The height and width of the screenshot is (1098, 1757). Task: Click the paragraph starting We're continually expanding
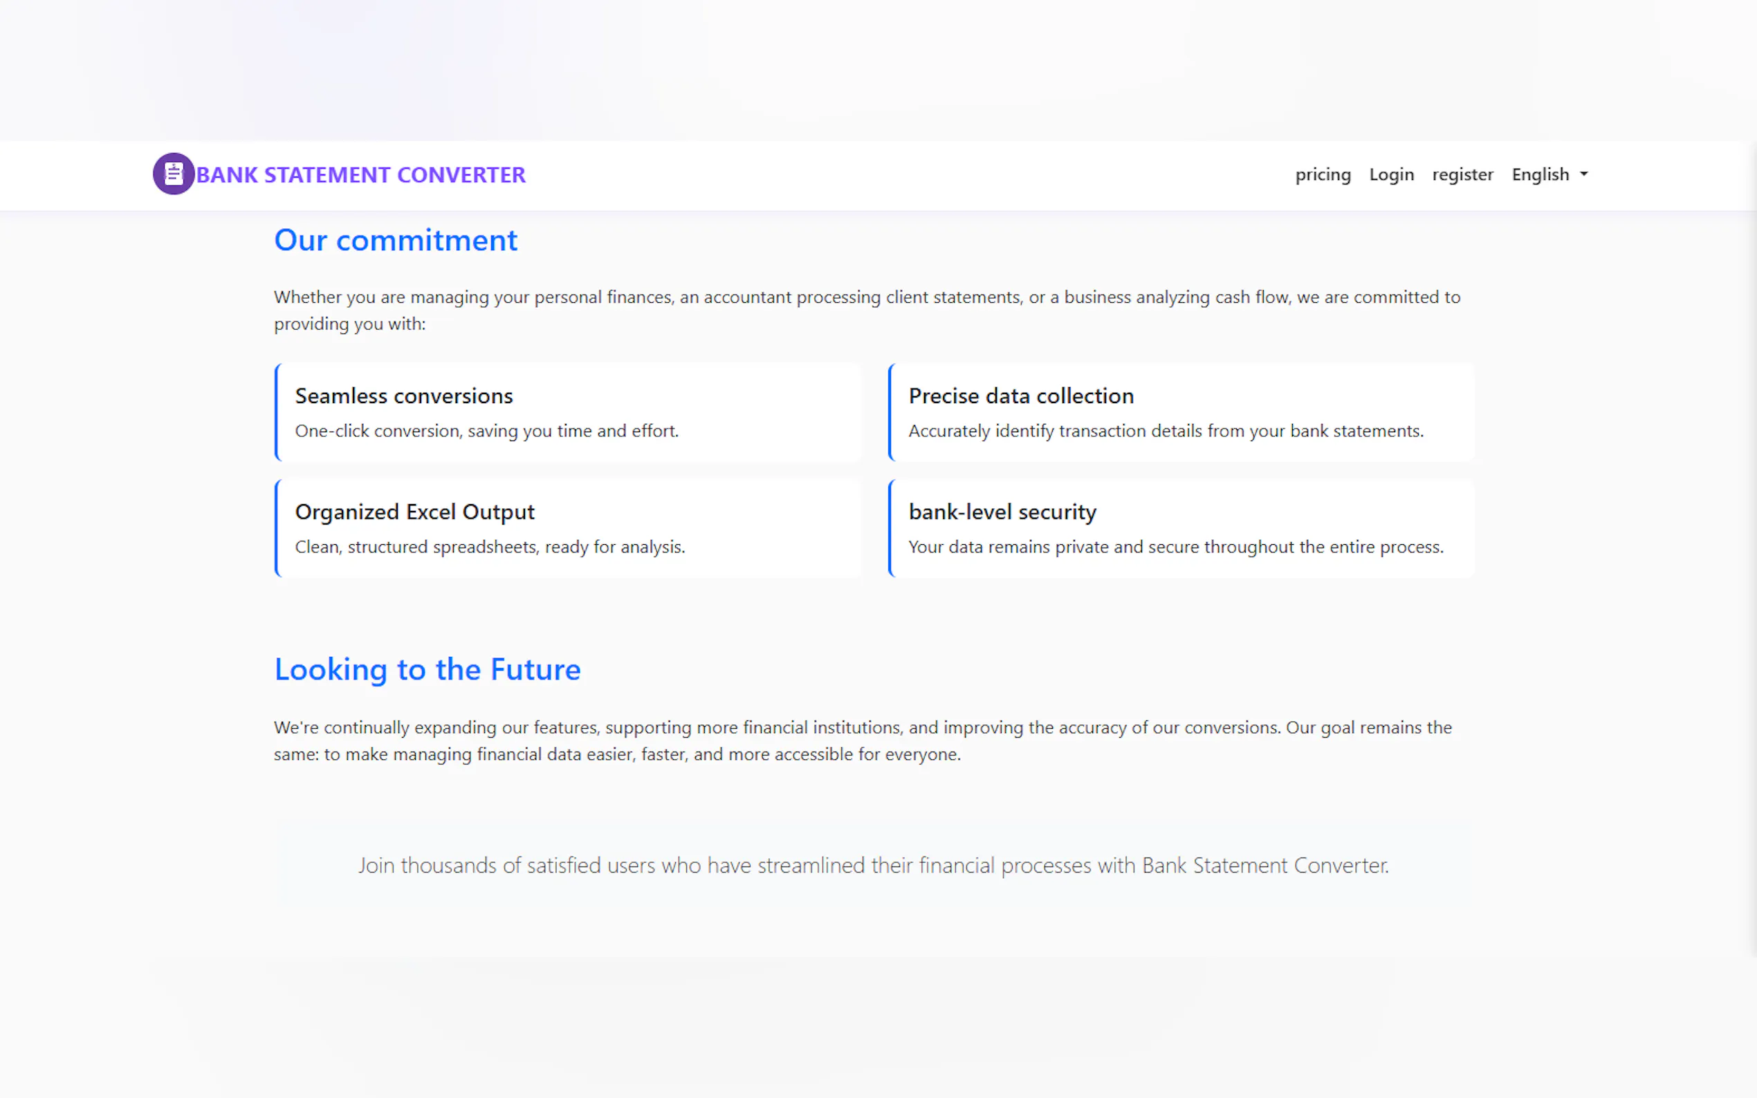coord(862,741)
